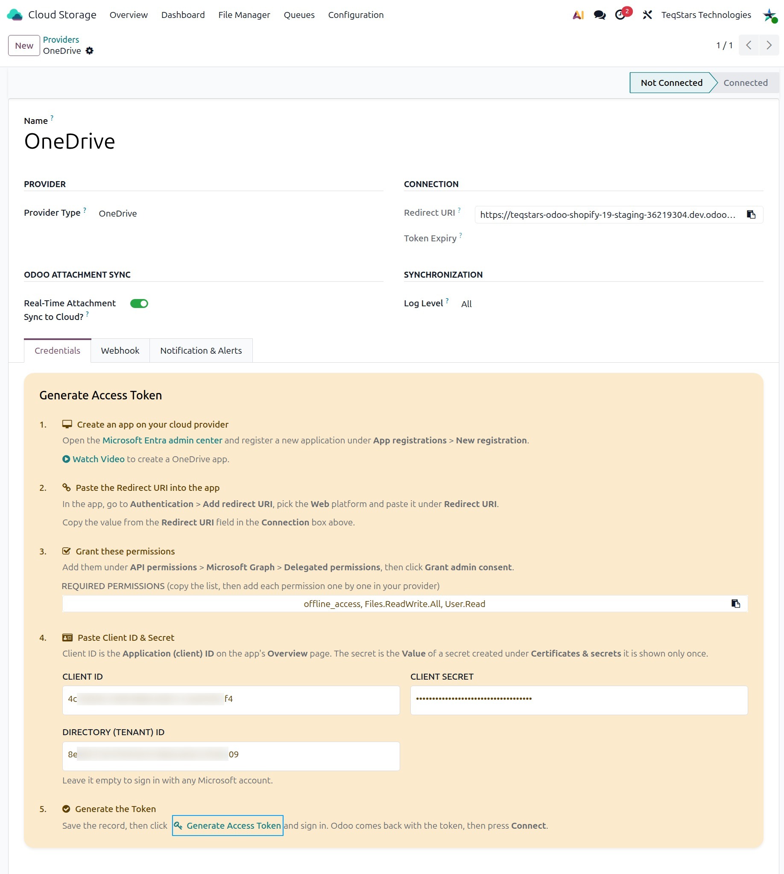The height and width of the screenshot is (874, 784).
Task: Click the OneDrive name field
Action: [x=70, y=141]
